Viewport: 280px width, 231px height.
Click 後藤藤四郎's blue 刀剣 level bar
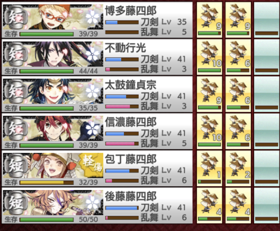pyautogui.click(x=122, y=208)
